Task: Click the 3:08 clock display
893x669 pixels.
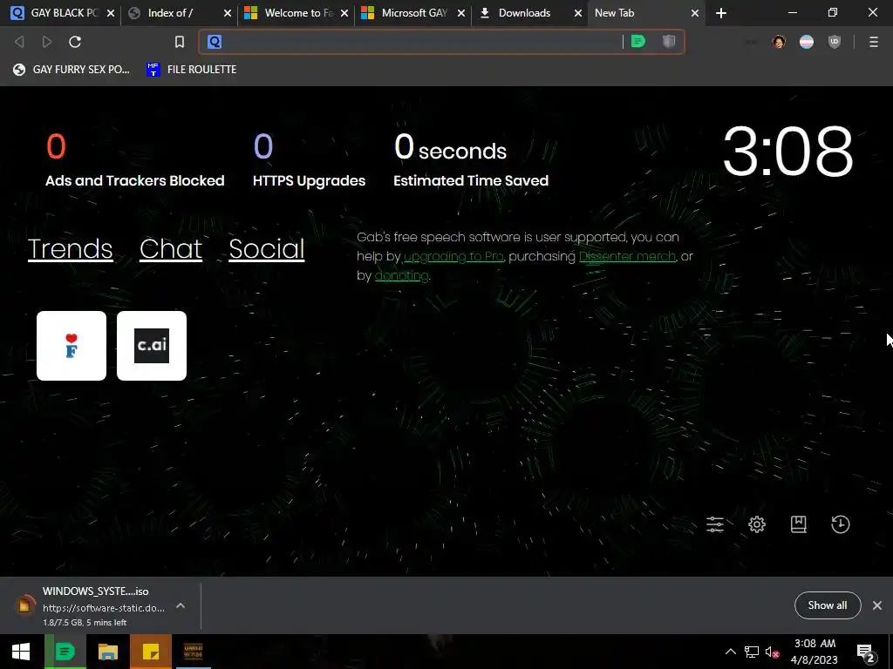Action: click(x=787, y=152)
